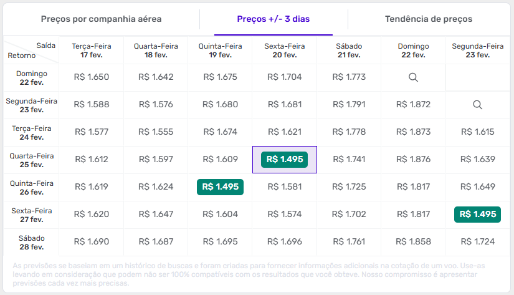Select R$ 1.650 fare price cell
Image resolution: width=514 pixels, height=295 pixels.
pyautogui.click(x=92, y=77)
